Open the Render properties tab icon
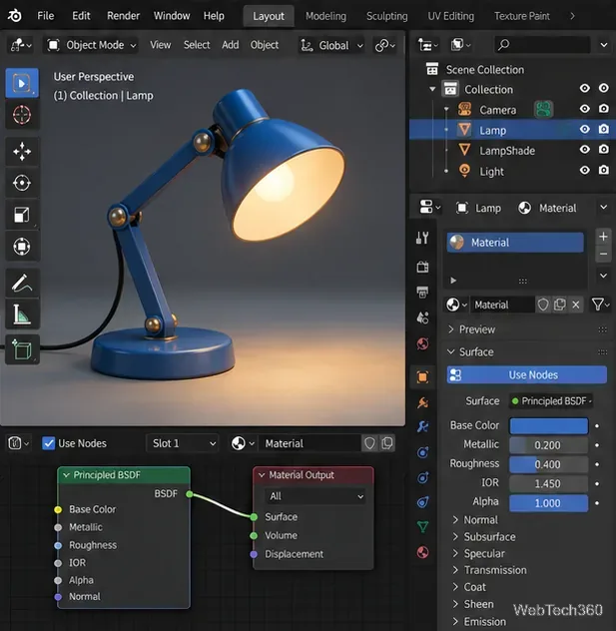 point(422,267)
